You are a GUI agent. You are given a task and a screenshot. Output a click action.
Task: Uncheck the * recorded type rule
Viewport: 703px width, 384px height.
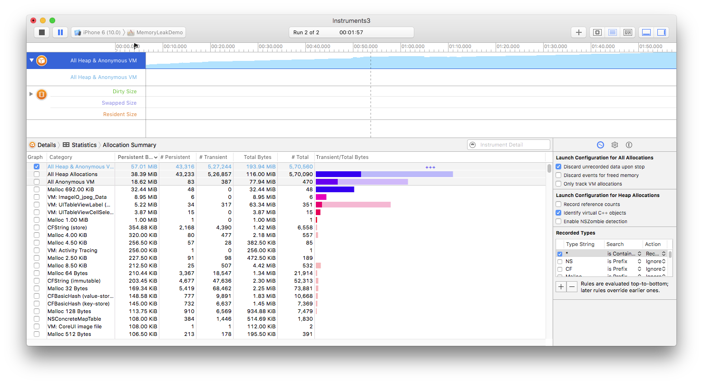click(560, 254)
